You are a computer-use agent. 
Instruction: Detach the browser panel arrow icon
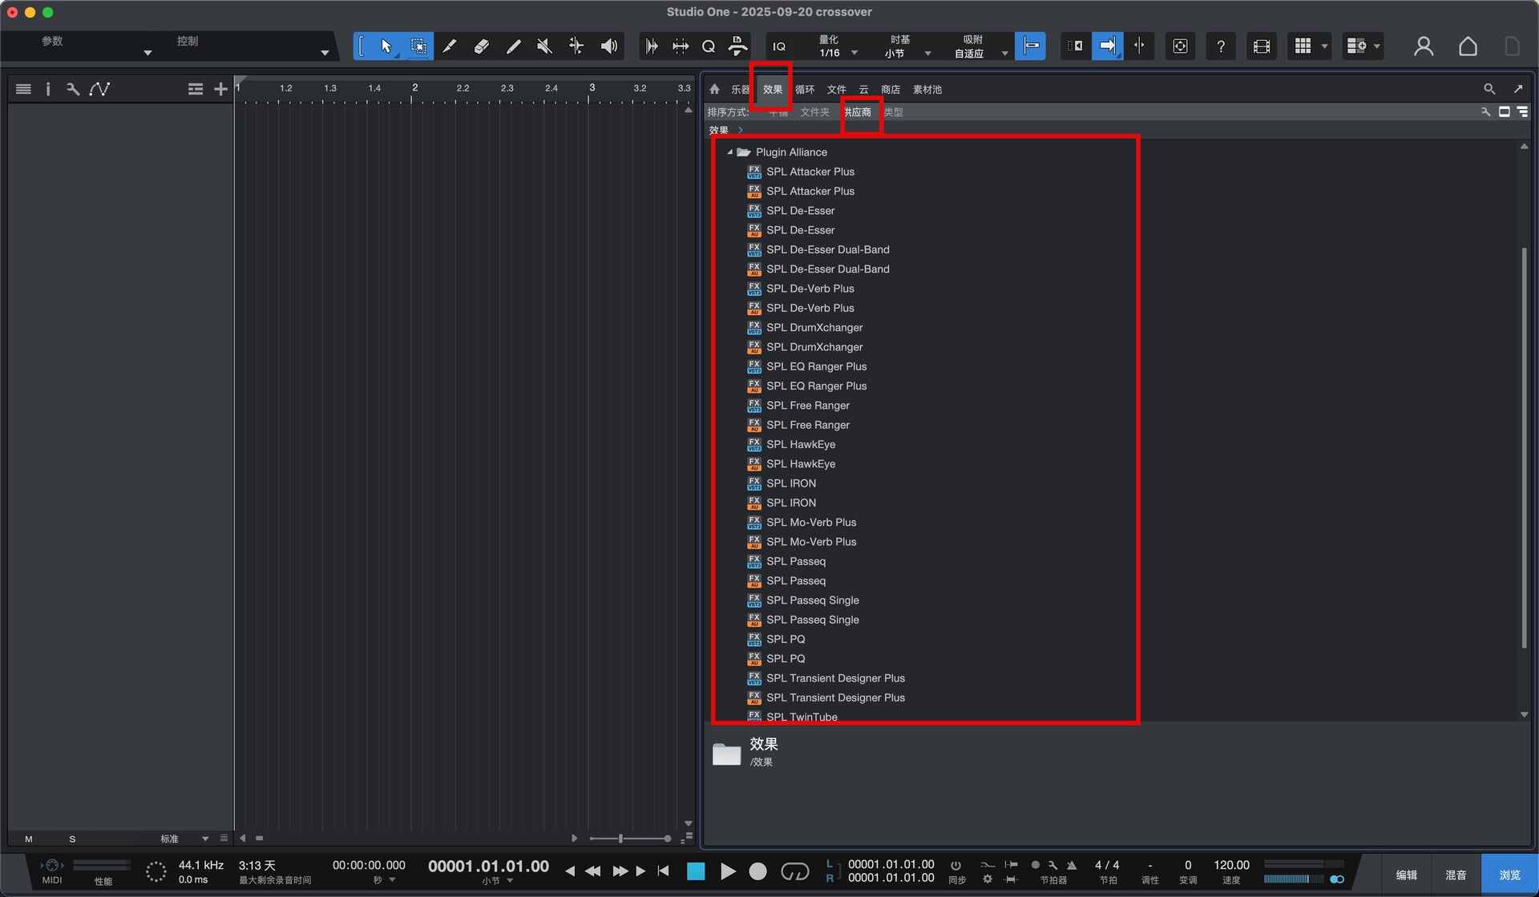coord(1517,89)
